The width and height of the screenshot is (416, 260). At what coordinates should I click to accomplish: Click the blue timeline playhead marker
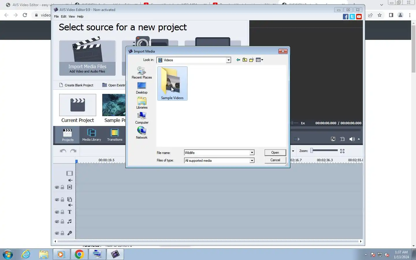(x=77, y=161)
